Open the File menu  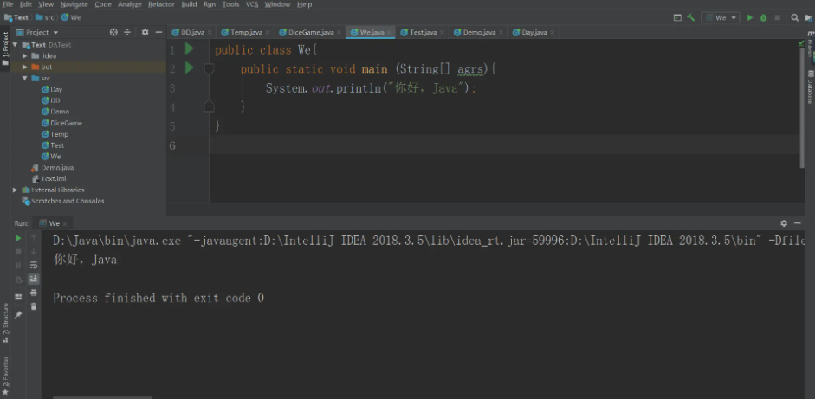tap(8, 4)
